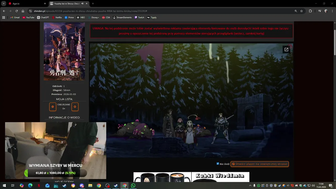Click 'INFORMACJE O WIDEO:' heading

64,118
